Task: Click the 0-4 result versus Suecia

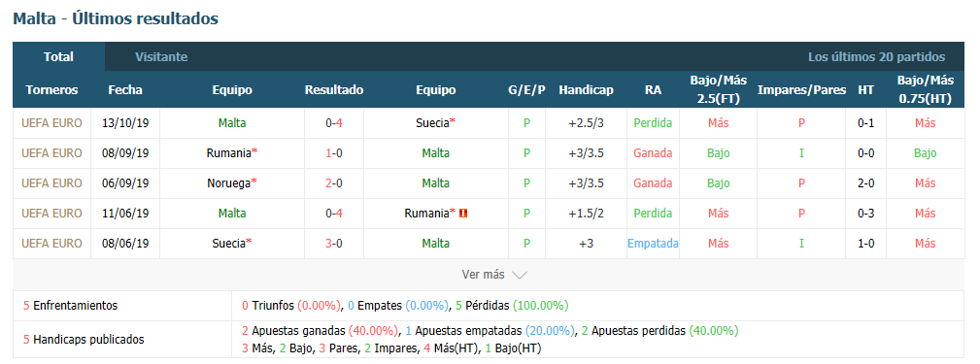Action: pos(334,123)
